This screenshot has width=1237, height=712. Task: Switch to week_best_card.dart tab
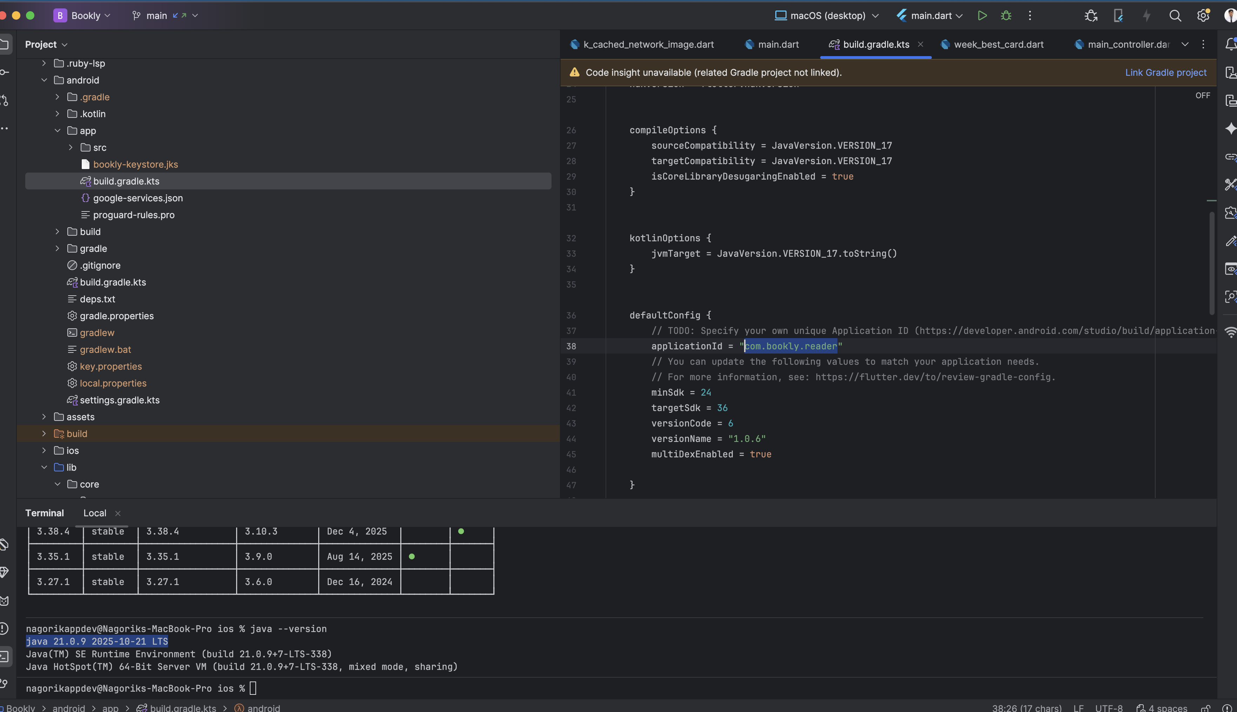992,45
